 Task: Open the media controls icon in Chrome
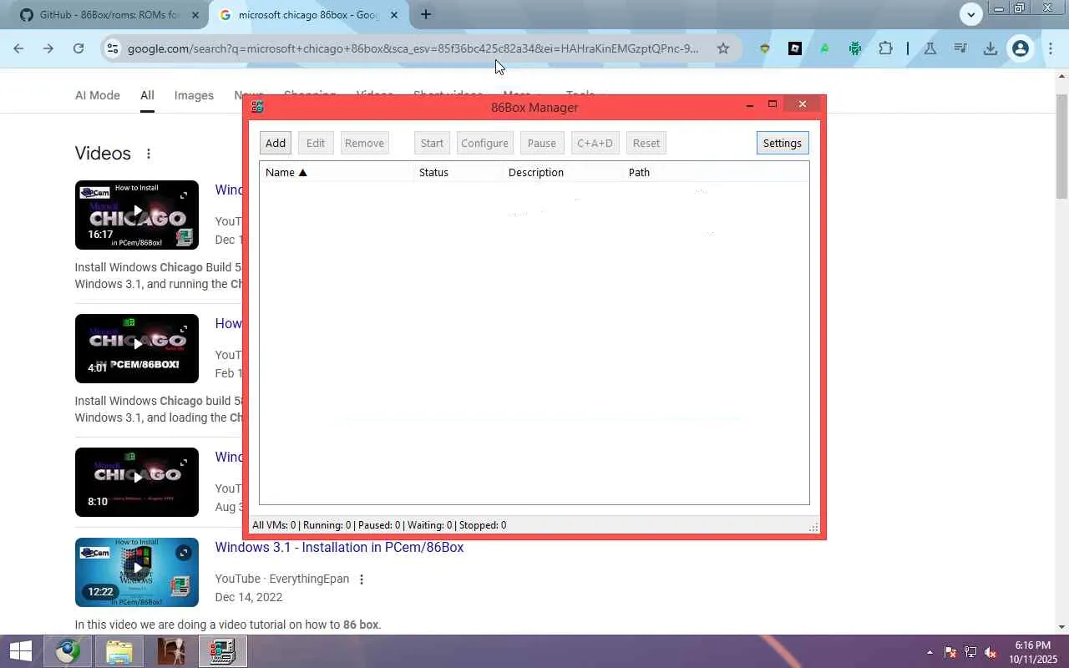tap(960, 48)
